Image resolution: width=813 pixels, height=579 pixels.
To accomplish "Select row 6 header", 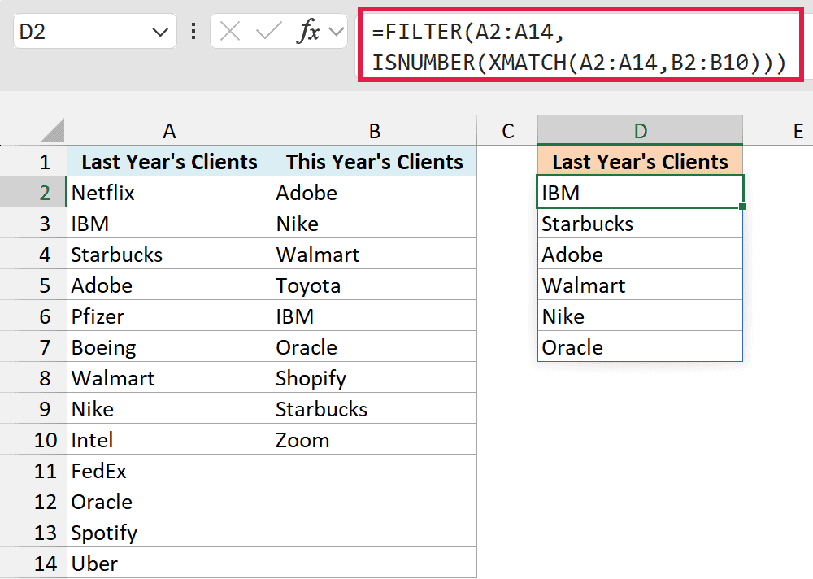I will [33, 316].
